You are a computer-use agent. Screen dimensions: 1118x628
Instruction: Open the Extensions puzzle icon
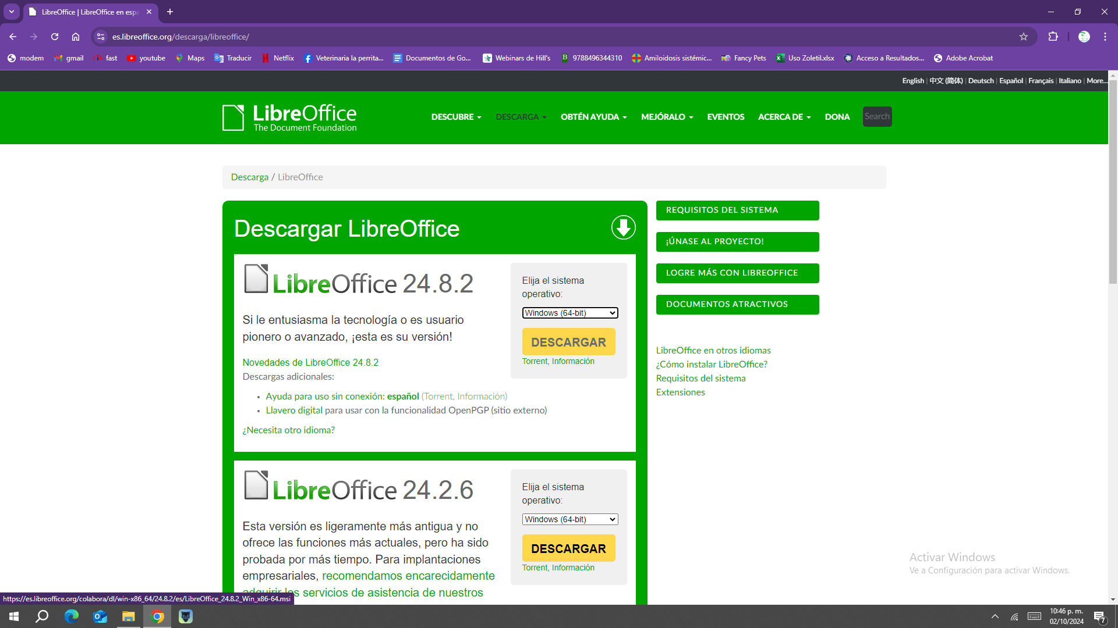1053,37
